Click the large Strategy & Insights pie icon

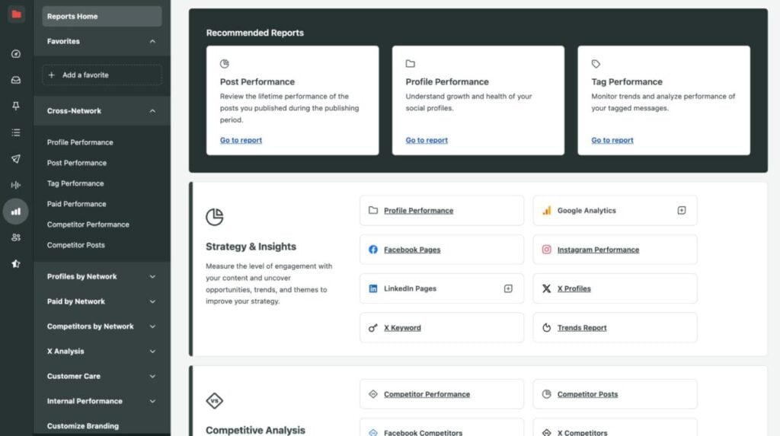[x=214, y=217]
